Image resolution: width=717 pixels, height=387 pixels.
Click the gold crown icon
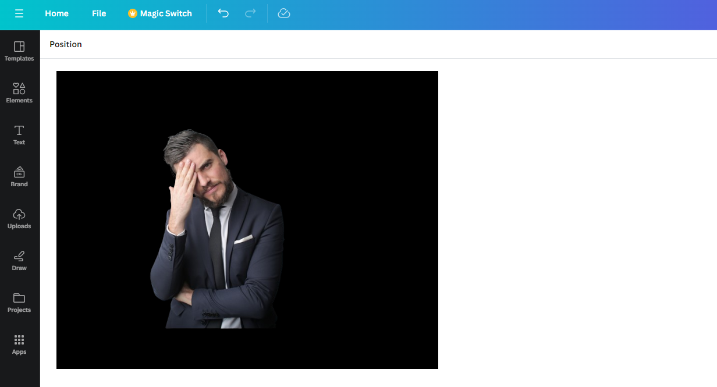click(x=133, y=13)
